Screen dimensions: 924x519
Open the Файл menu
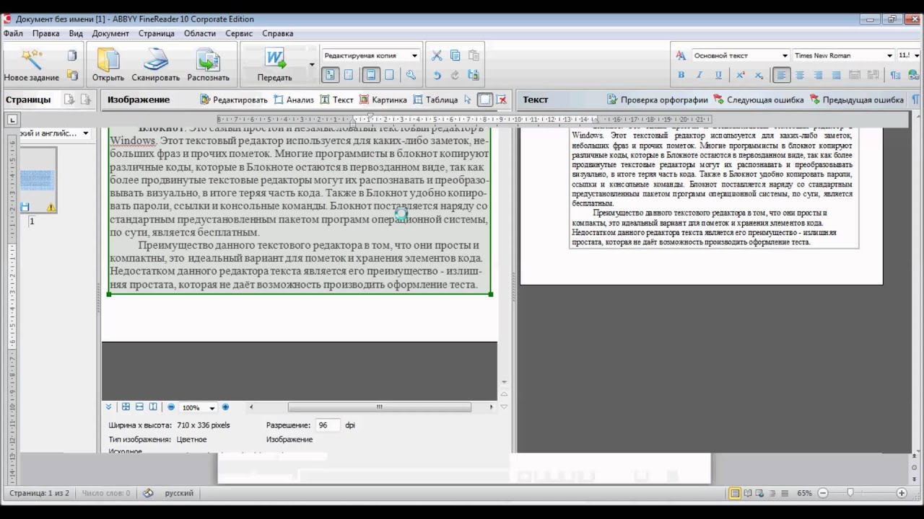pyautogui.click(x=13, y=33)
